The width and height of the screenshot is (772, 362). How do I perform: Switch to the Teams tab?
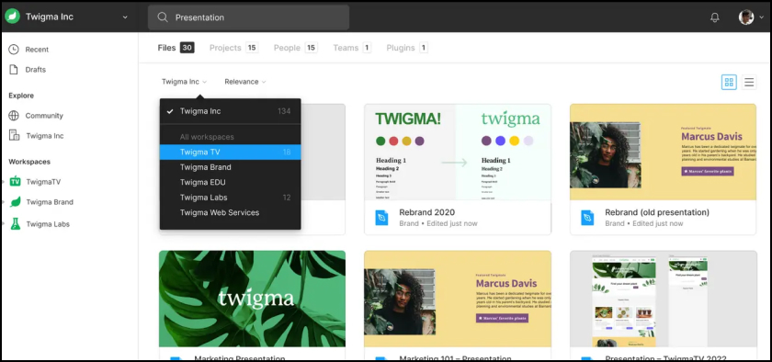352,48
